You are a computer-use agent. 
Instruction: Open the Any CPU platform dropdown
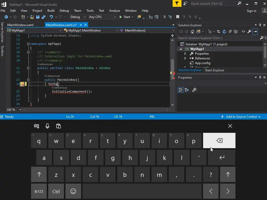pos(102,17)
